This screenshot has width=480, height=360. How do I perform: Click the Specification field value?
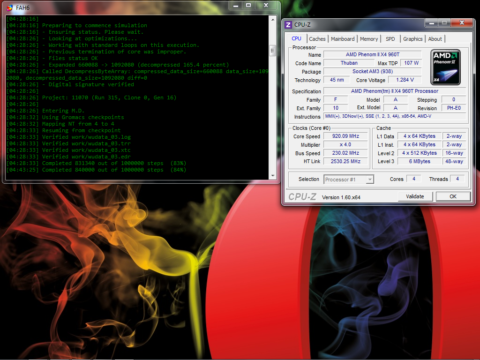click(x=395, y=91)
